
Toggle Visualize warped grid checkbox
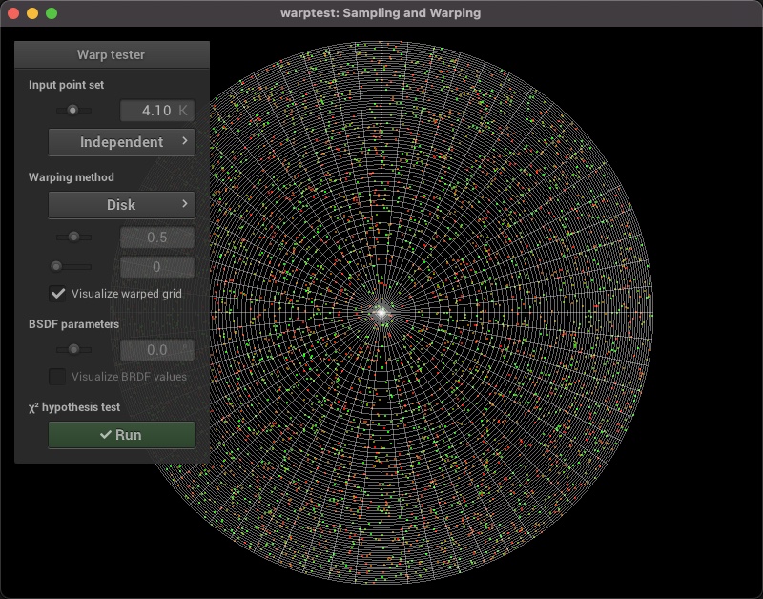[58, 293]
